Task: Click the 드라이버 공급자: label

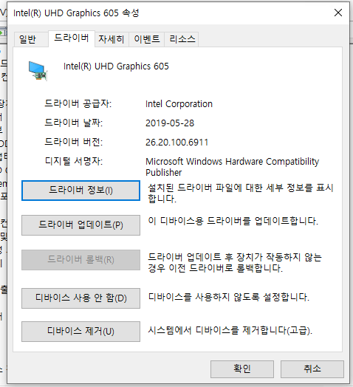Action: [78, 103]
